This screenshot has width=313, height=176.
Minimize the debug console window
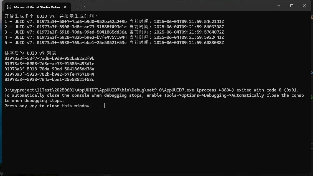point(279,6)
